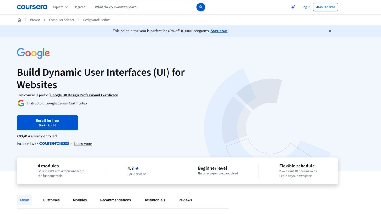Switch to the Outcomes tab
The height and width of the screenshot is (214, 381).
51,200
